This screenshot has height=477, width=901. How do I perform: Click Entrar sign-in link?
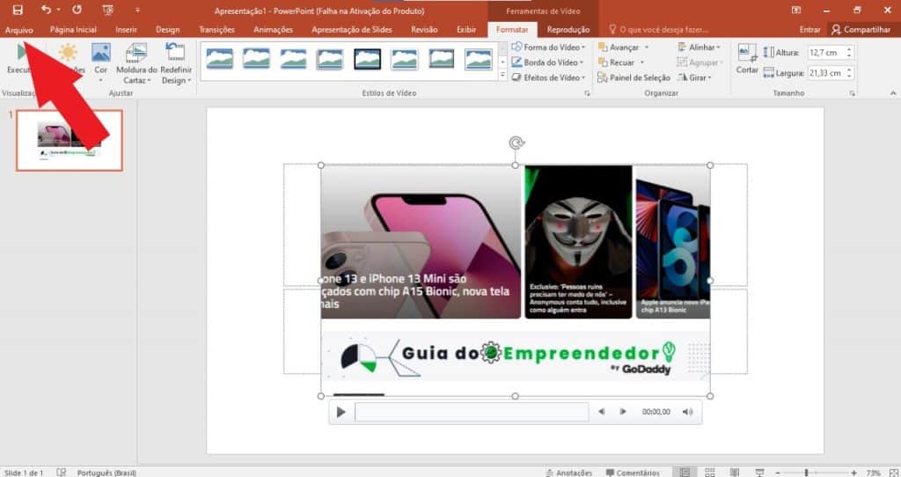[x=809, y=29]
